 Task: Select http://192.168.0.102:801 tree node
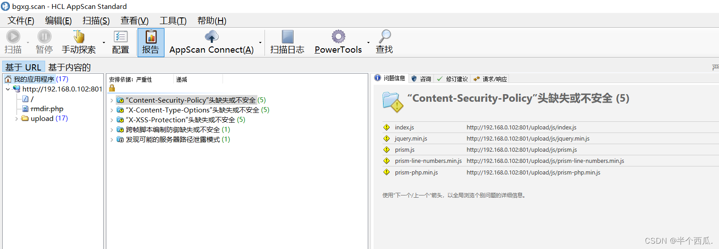[63, 89]
